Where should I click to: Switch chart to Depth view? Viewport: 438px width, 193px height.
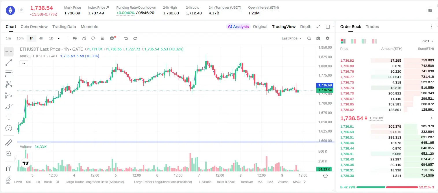point(306,27)
